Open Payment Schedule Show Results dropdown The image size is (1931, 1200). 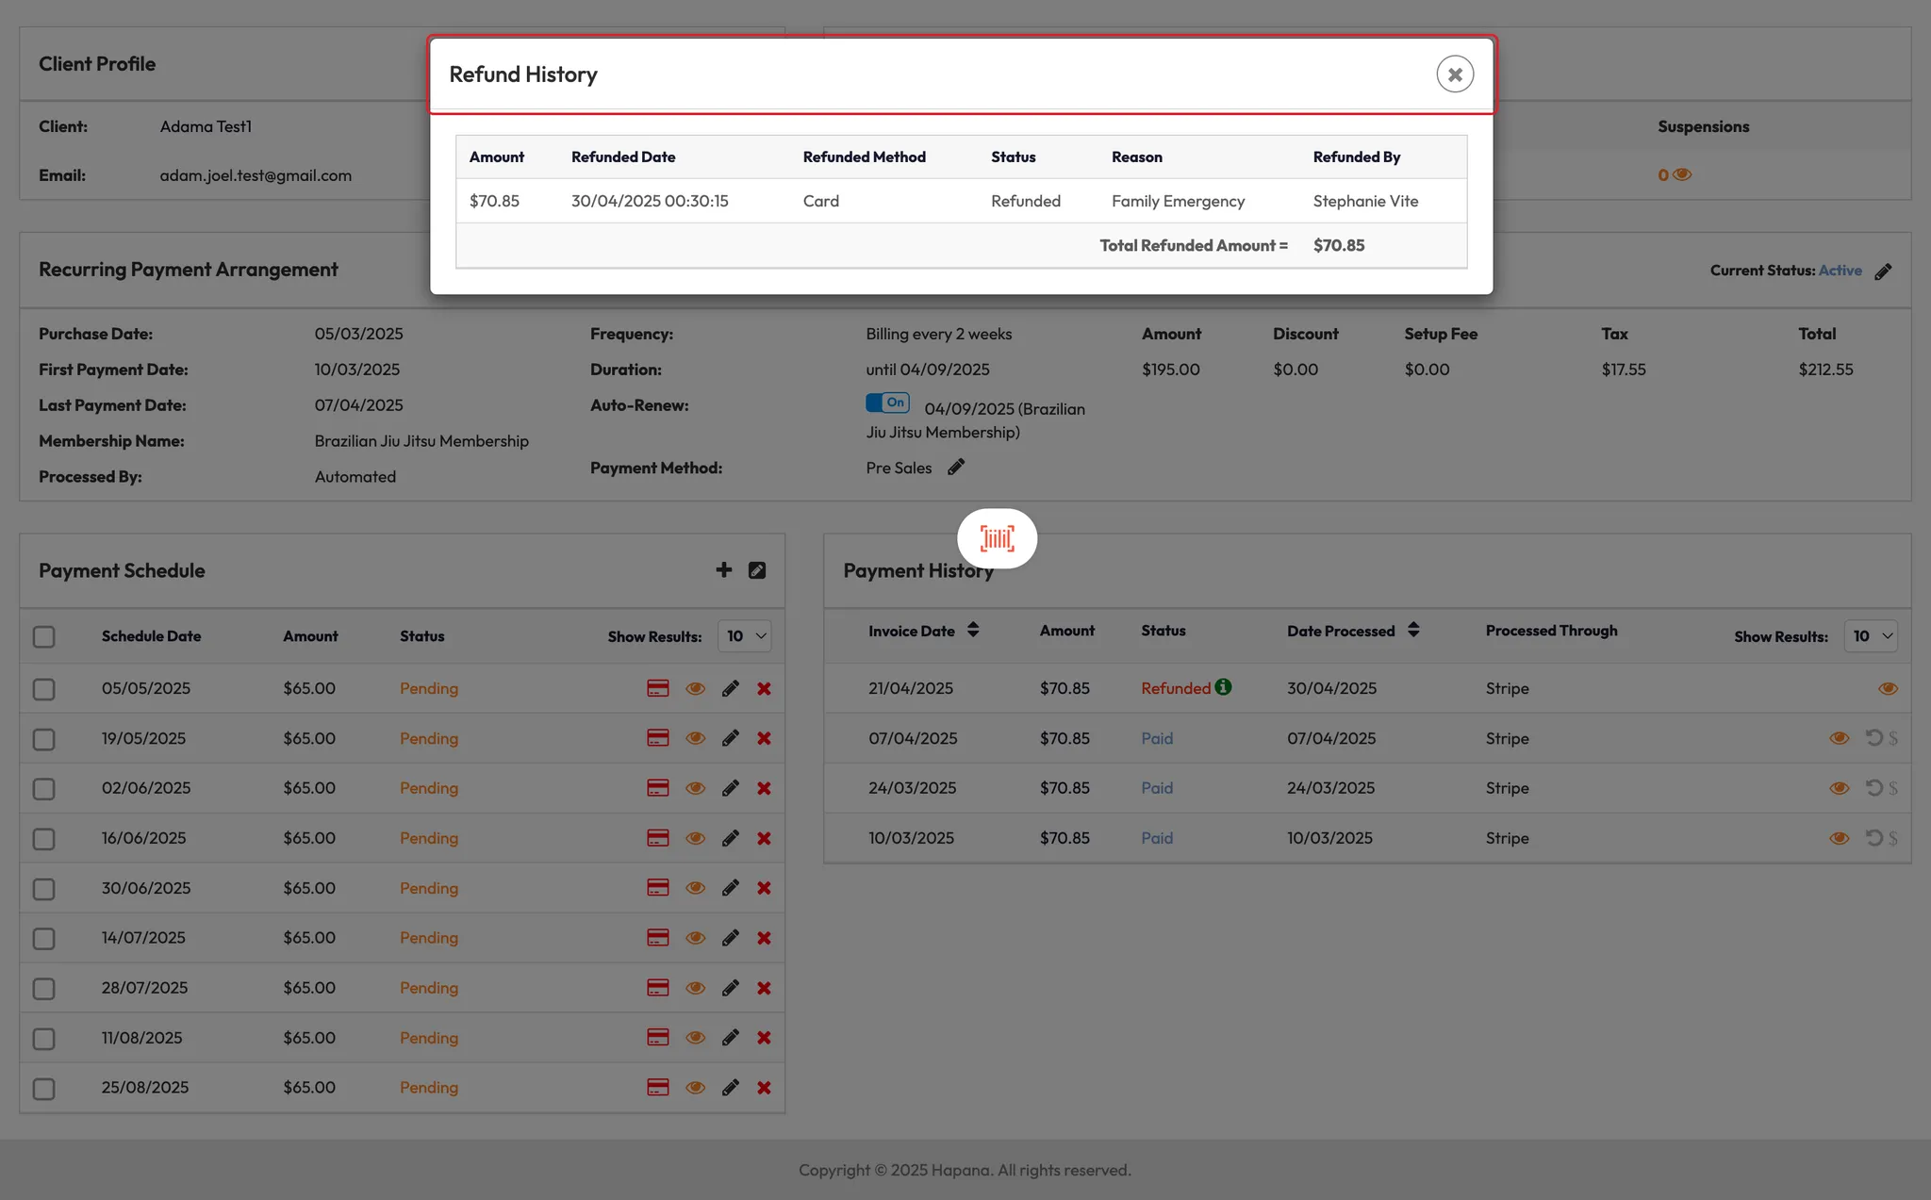(x=744, y=636)
